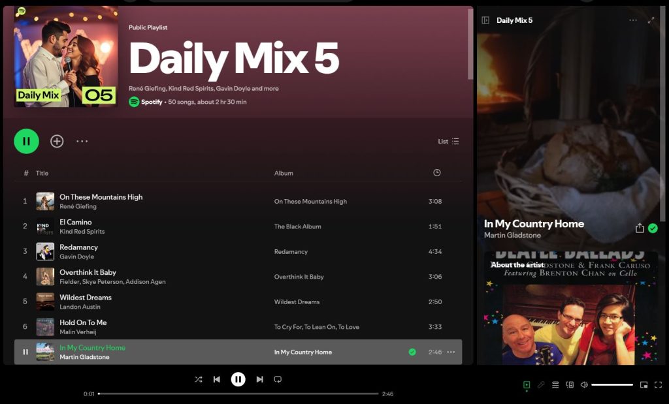
Task: Open Martin Gladstone in the side panel
Action: (512, 235)
